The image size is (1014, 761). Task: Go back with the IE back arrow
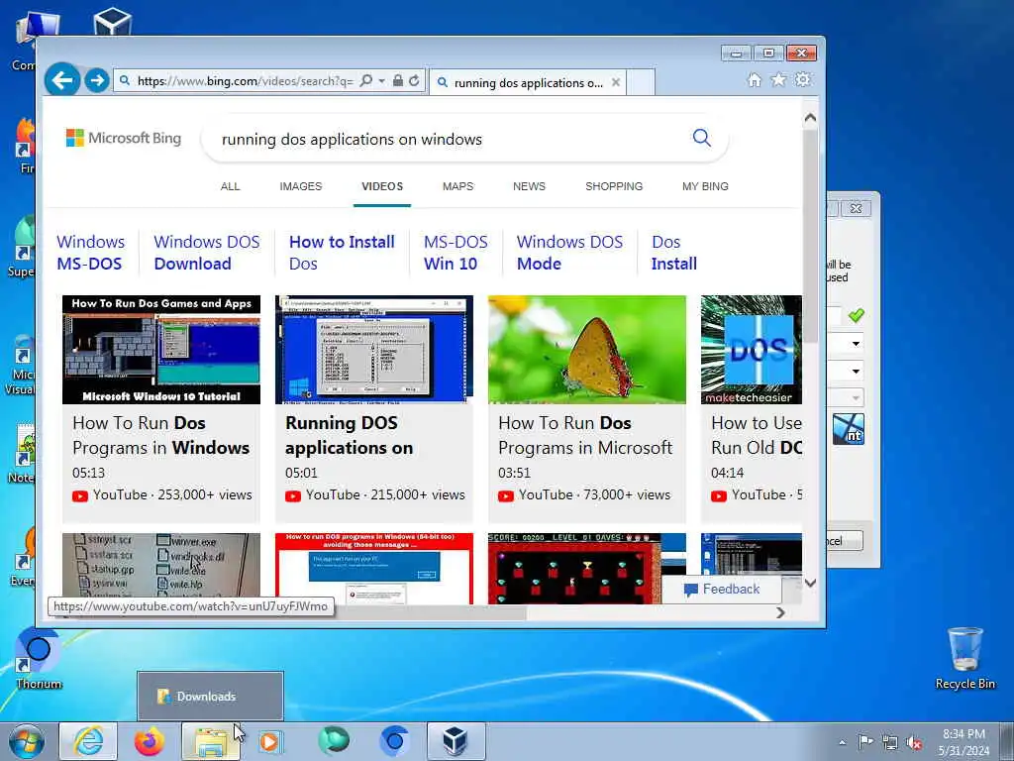point(62,80)
